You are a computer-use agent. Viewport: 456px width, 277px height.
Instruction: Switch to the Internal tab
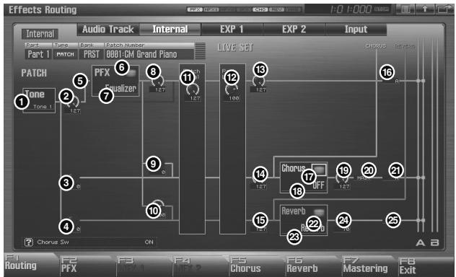tap(170, 30)
